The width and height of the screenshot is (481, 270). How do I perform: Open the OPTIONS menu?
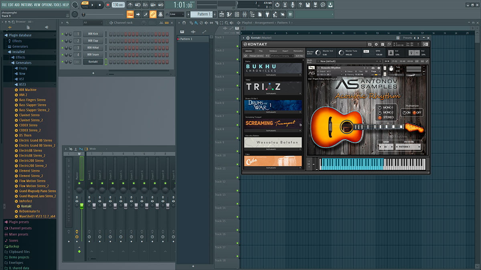47,5
